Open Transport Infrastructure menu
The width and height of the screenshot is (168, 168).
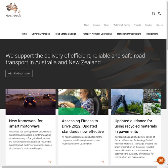click(x=129, y=34)
